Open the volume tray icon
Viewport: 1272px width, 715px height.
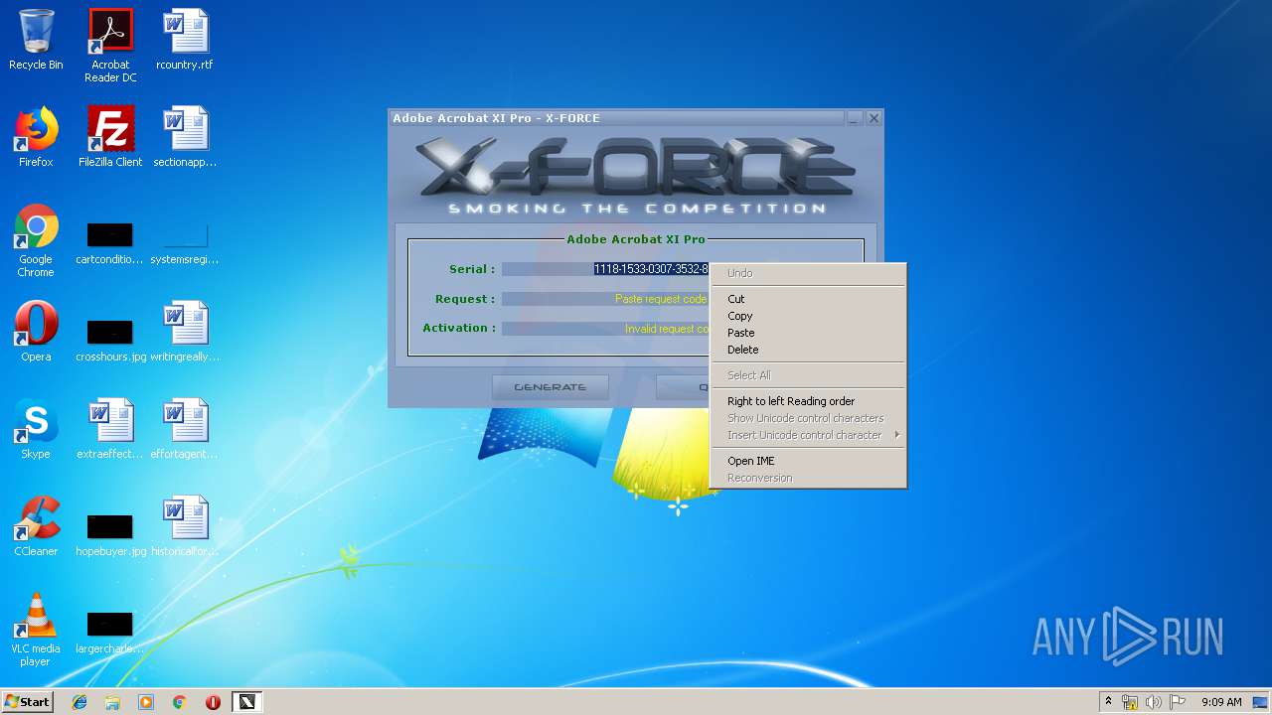point(1153,702)
